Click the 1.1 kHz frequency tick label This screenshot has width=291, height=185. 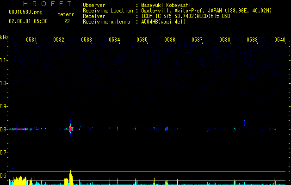point(4,60)
